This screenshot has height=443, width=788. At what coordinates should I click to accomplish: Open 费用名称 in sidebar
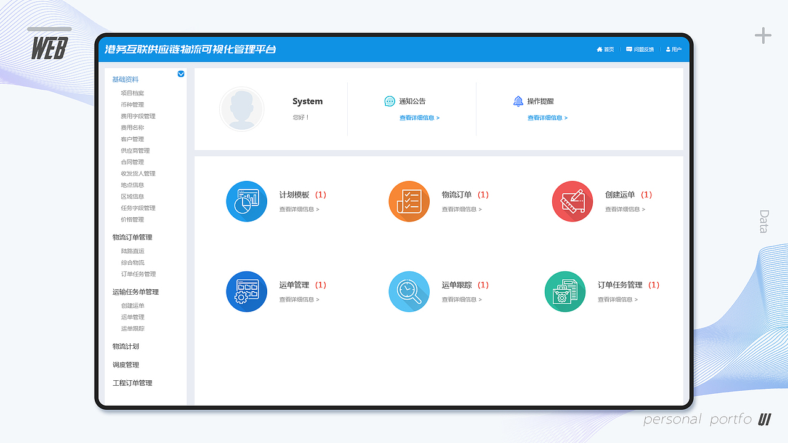[x=132, y=128]
